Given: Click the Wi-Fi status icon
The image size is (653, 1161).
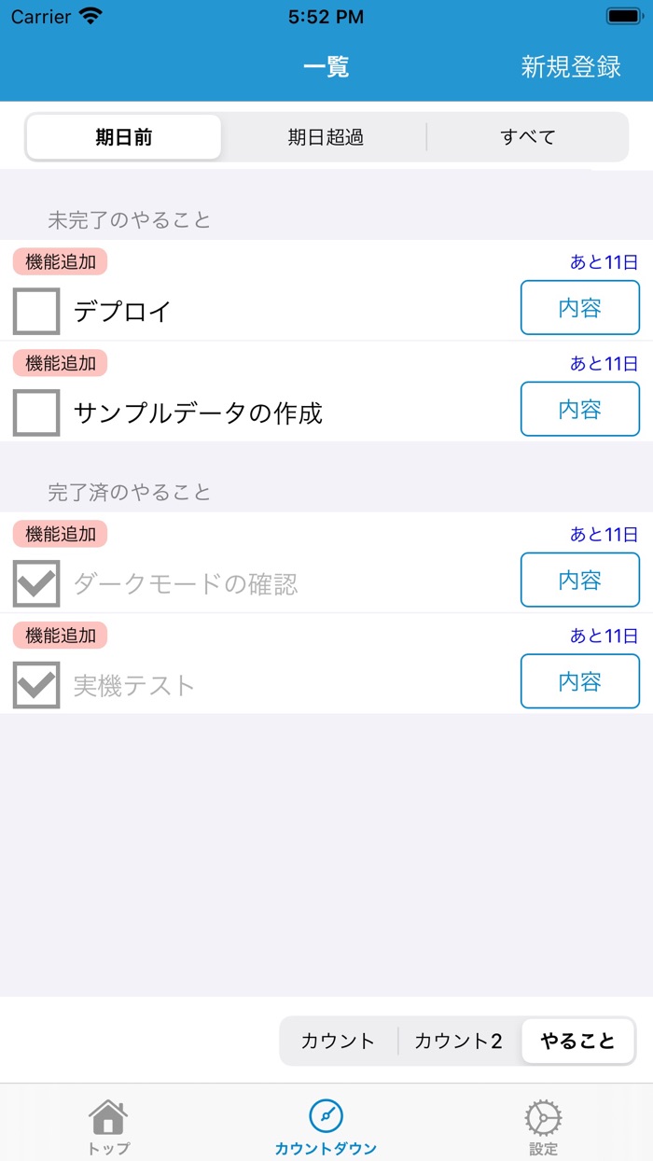Looking at the screenshot, I should click(90, 15).
